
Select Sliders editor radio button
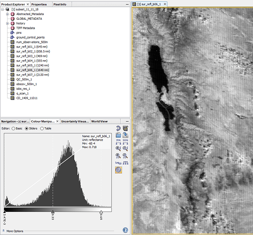pos(27,129)
